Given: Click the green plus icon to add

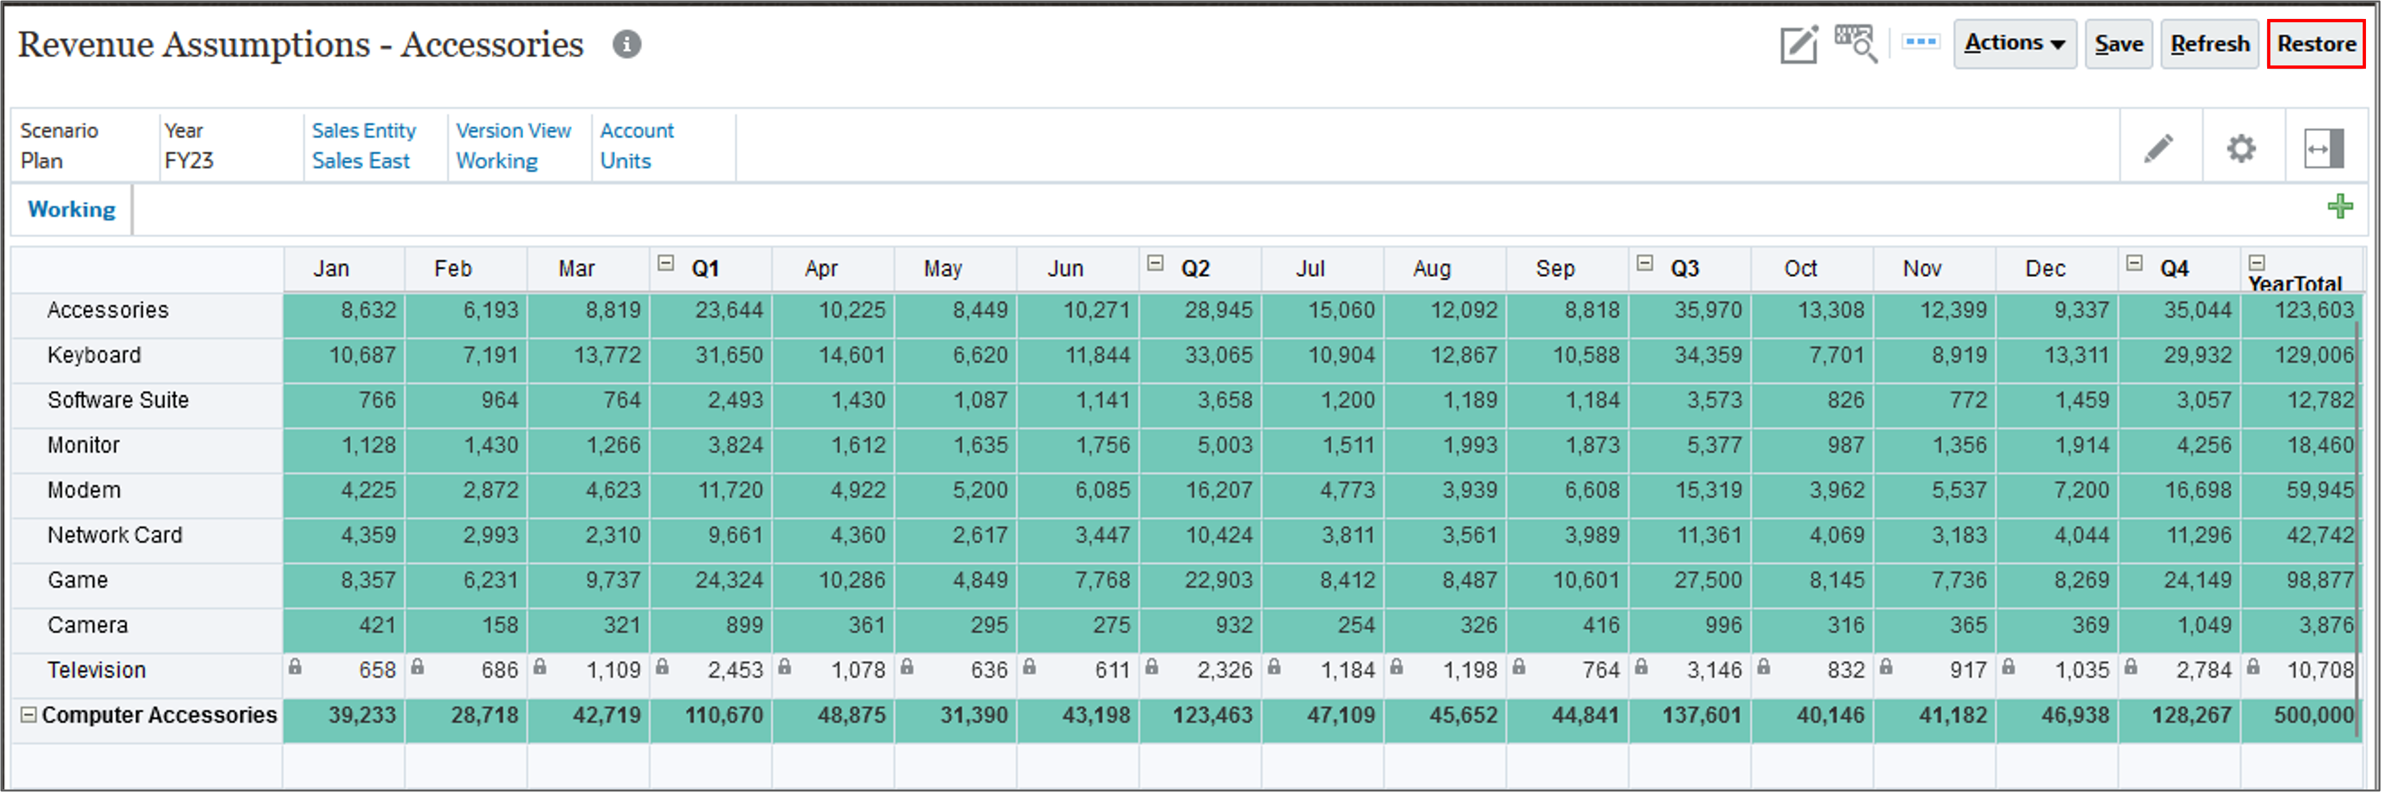Looking at the screenshot, I should pos(2339,205).
